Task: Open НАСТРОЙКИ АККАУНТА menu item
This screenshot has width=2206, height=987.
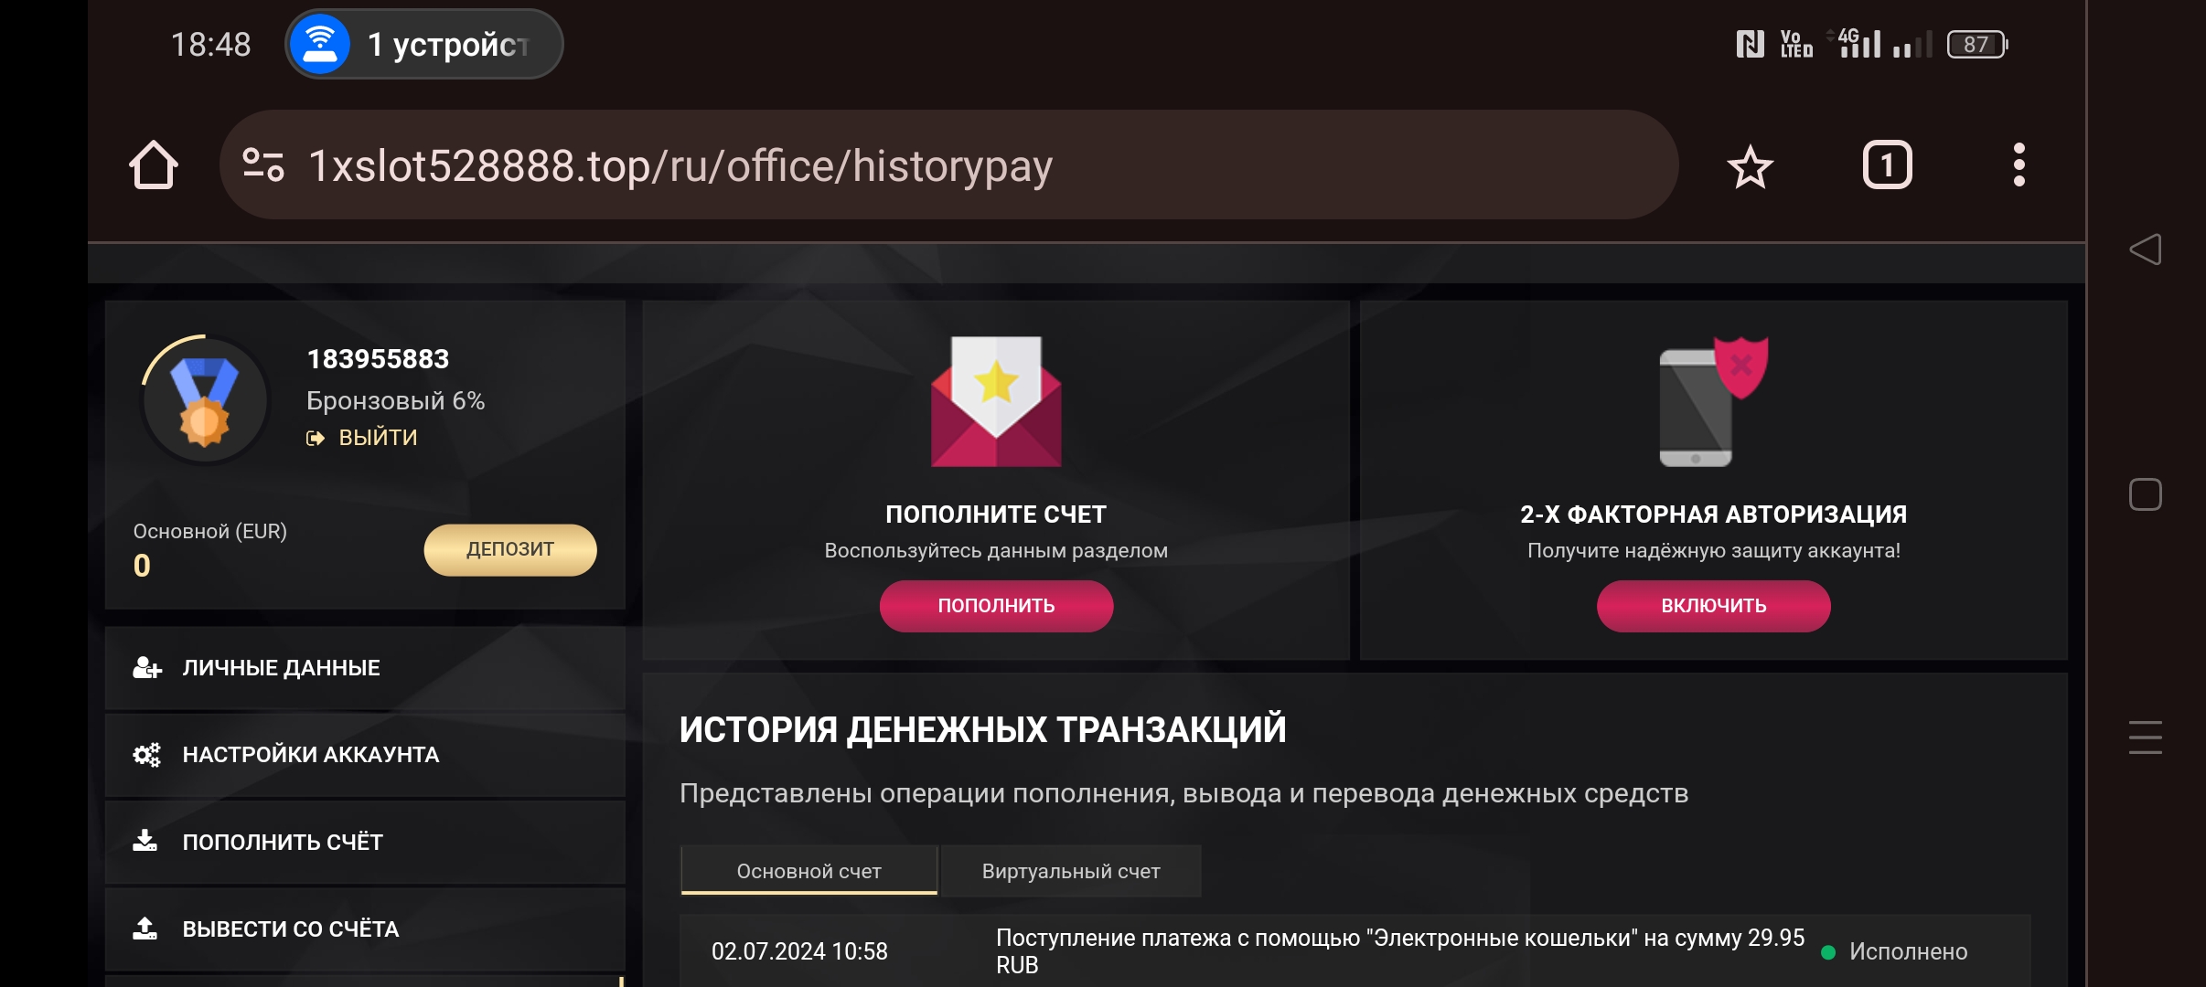Action: click(365, 755)
